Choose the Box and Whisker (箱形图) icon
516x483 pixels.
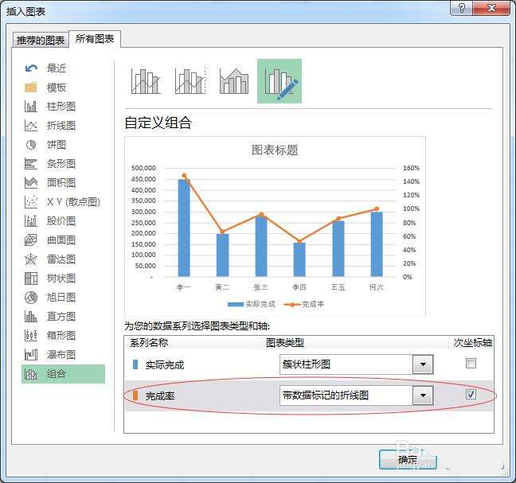tap(31, 335)
